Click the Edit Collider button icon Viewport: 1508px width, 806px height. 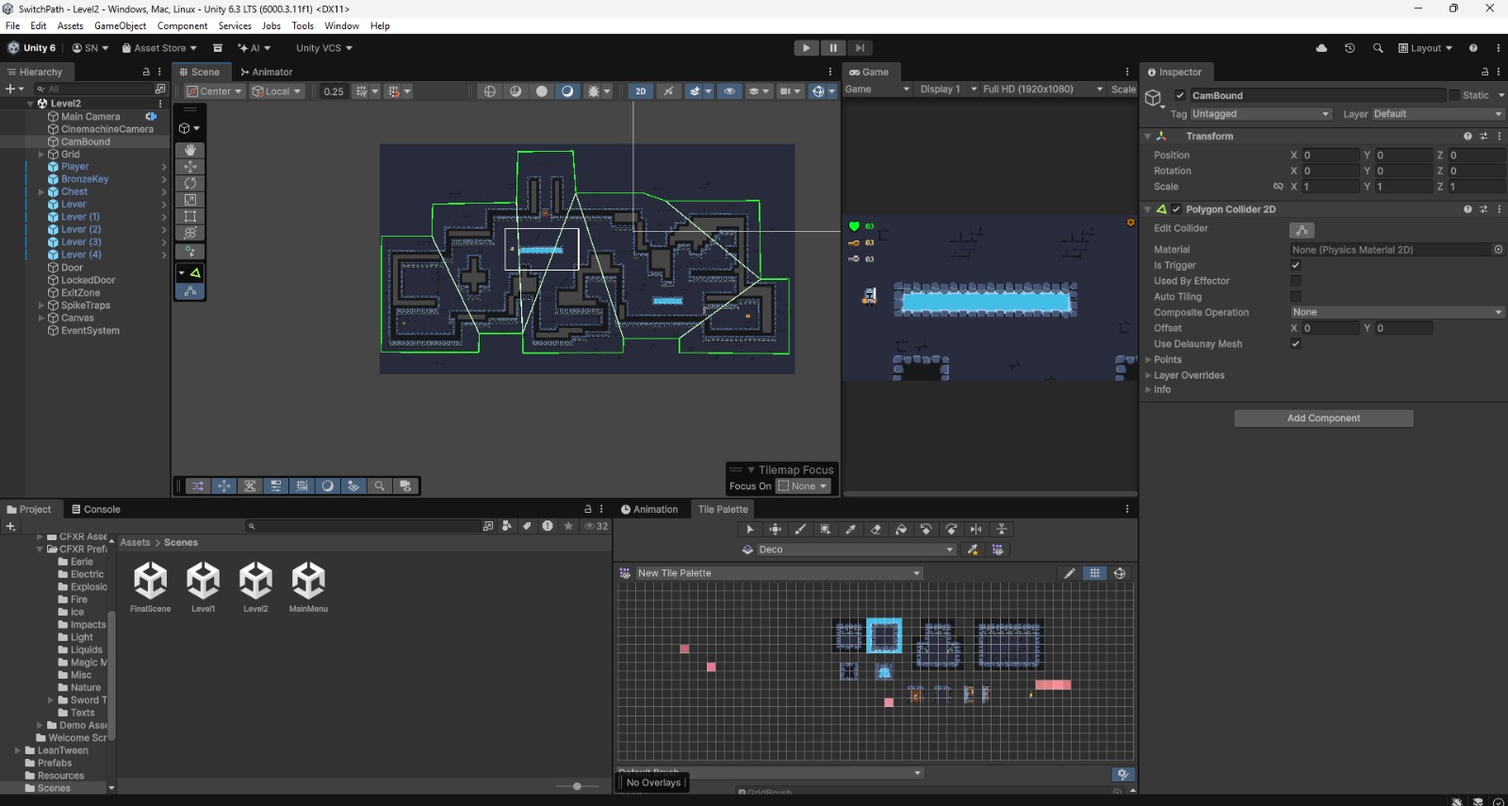(1302, 230)
